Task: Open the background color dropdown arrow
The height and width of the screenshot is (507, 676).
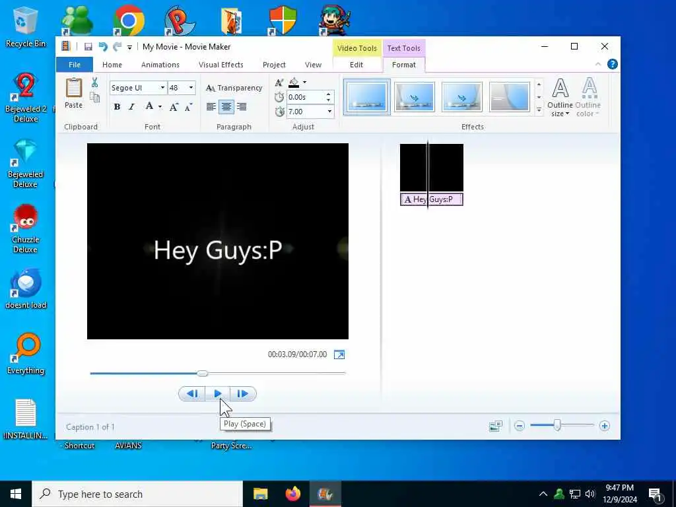Action: 304,83
